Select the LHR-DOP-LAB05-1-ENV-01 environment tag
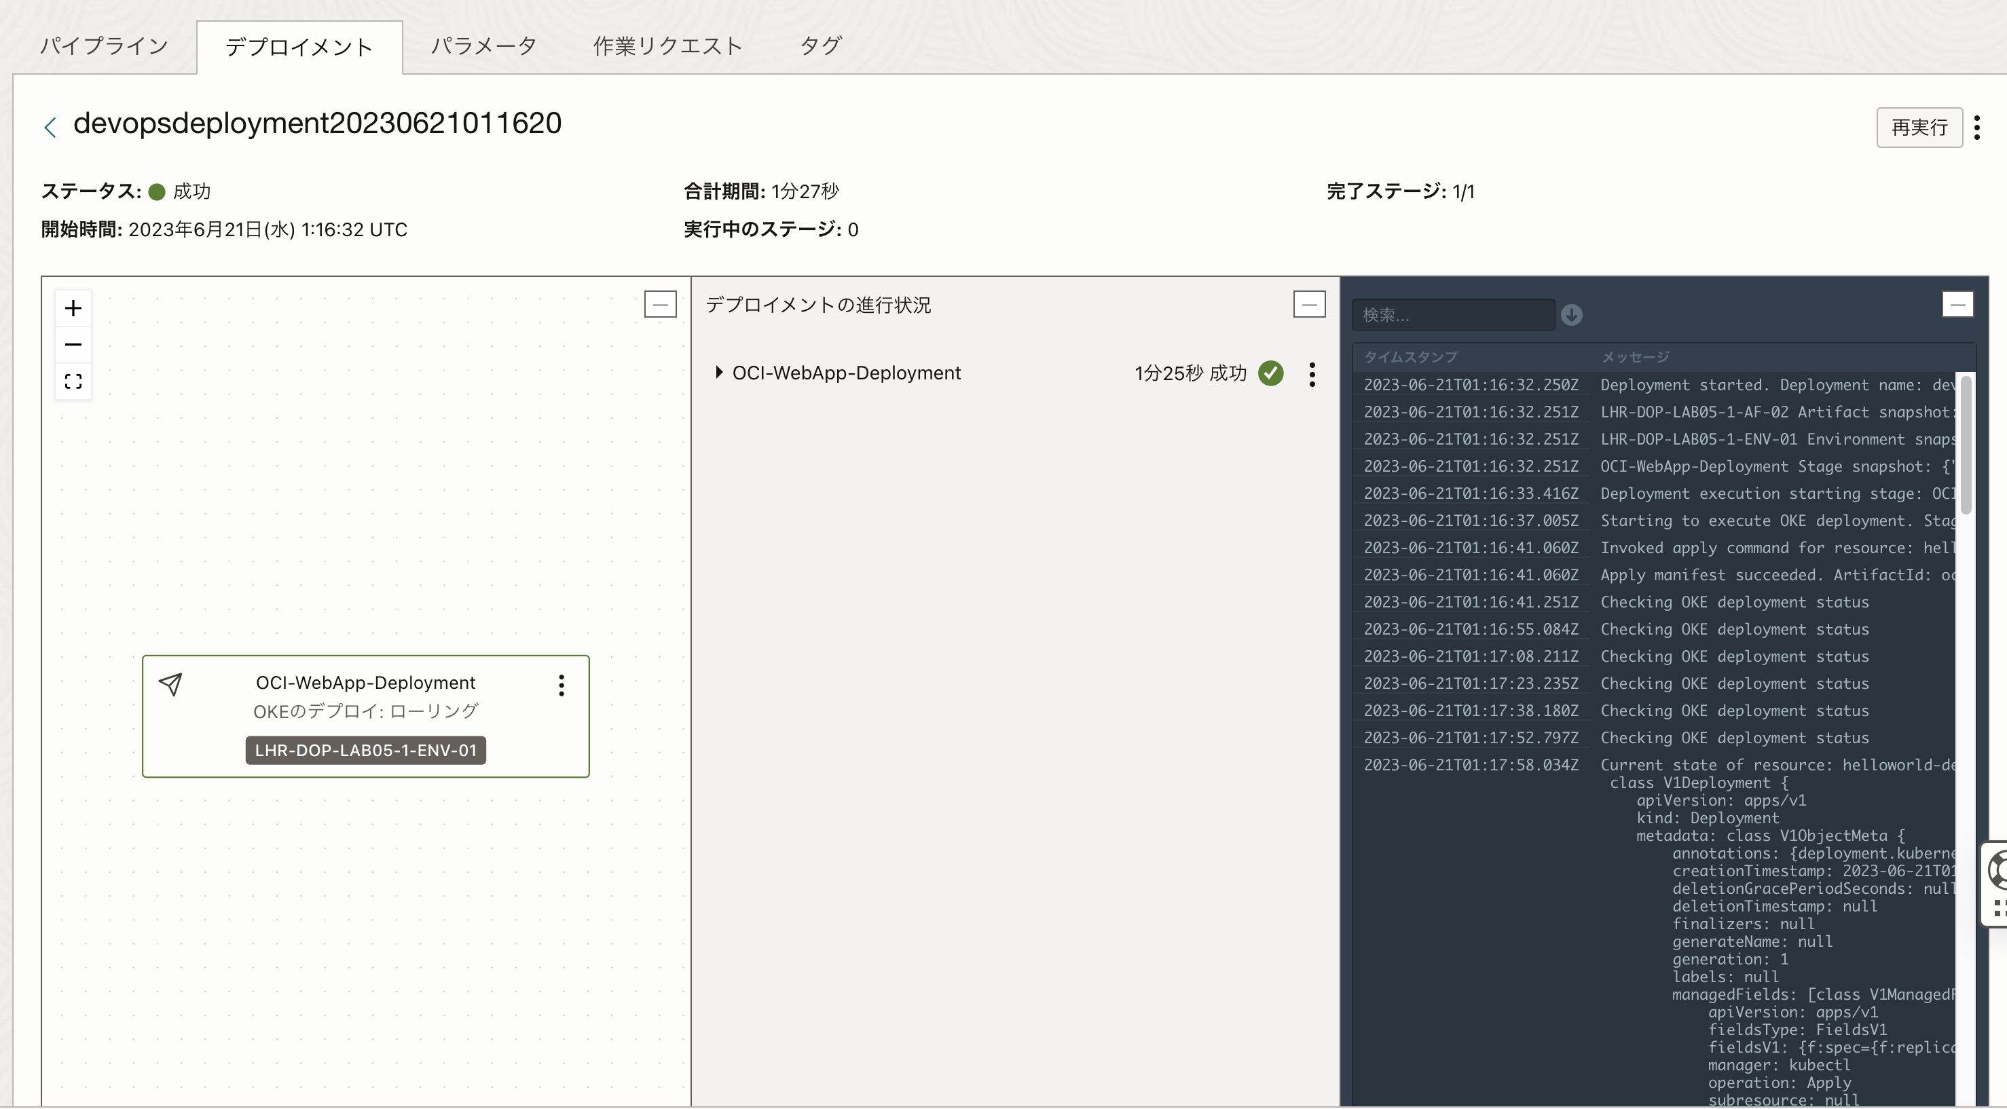 point(365,750)
